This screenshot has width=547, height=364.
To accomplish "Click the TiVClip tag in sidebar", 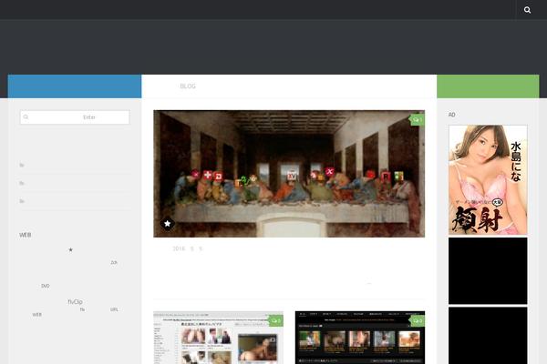I will click(x=75, y=302).
